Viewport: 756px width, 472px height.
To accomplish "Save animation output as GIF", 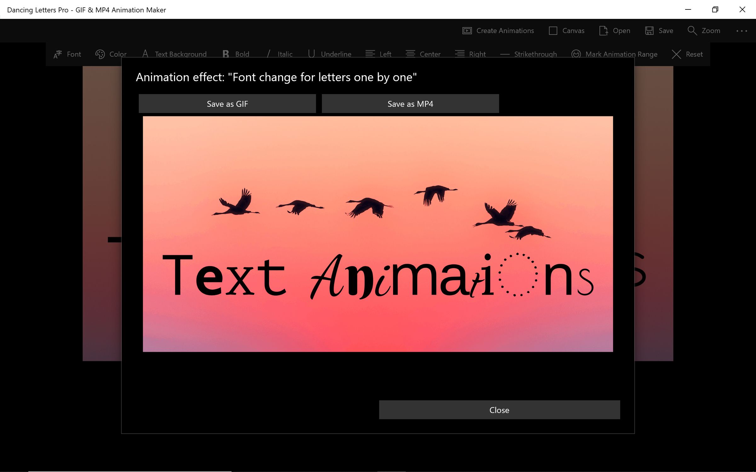I will click(x=227, y=103).
